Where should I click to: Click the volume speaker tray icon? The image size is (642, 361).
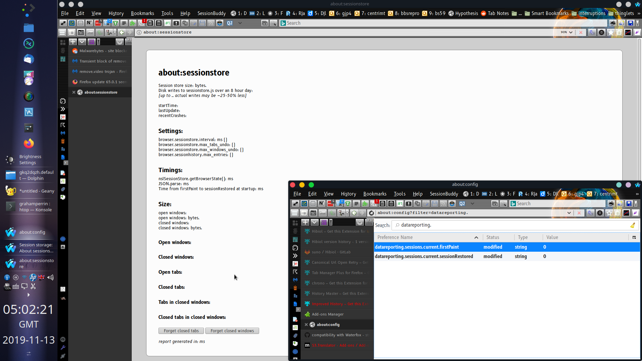50,277
